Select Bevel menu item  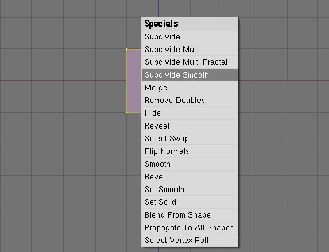click(x=190, y=177)
